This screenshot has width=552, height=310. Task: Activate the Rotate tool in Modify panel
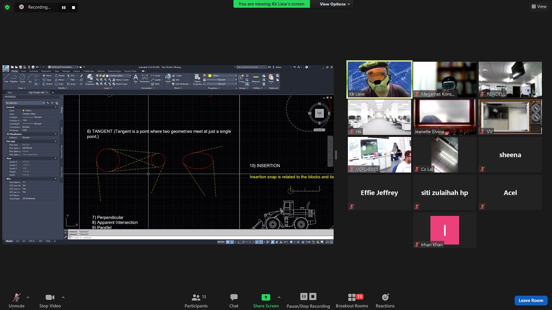59,75
